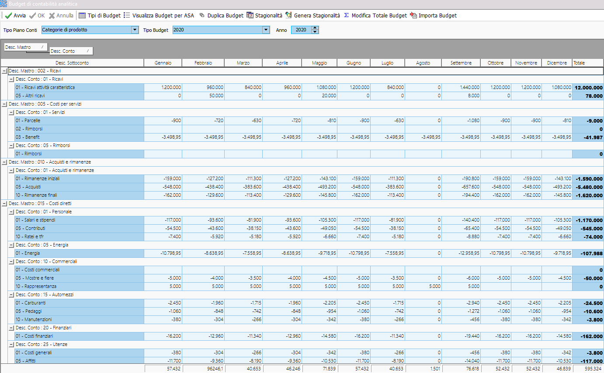
Task: Click the Dicembre column header
Action: click(x=557, y=63)
